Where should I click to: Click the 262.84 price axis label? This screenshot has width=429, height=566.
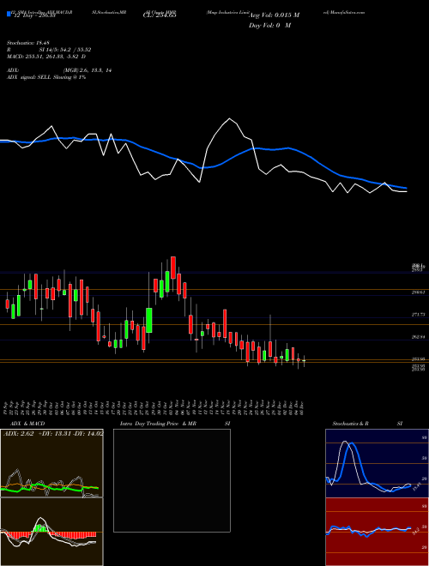(418, 337)
